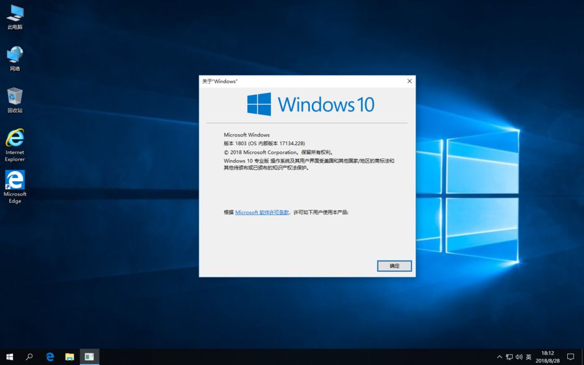Select the Microsoft Edge desktop shortcut

click(x=15, y=187)
